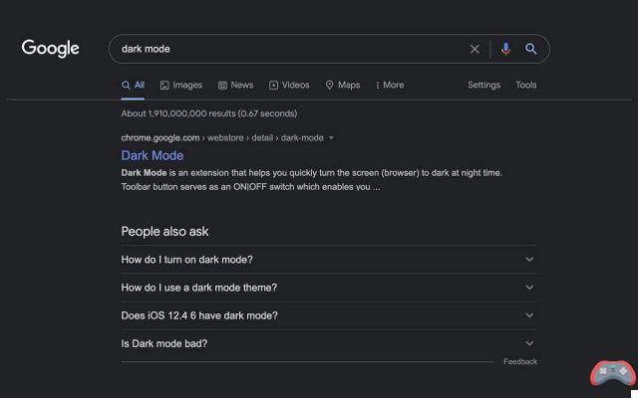
Task: Click the chrome.google.com breadcrumb URL
Action: [222, 138]
